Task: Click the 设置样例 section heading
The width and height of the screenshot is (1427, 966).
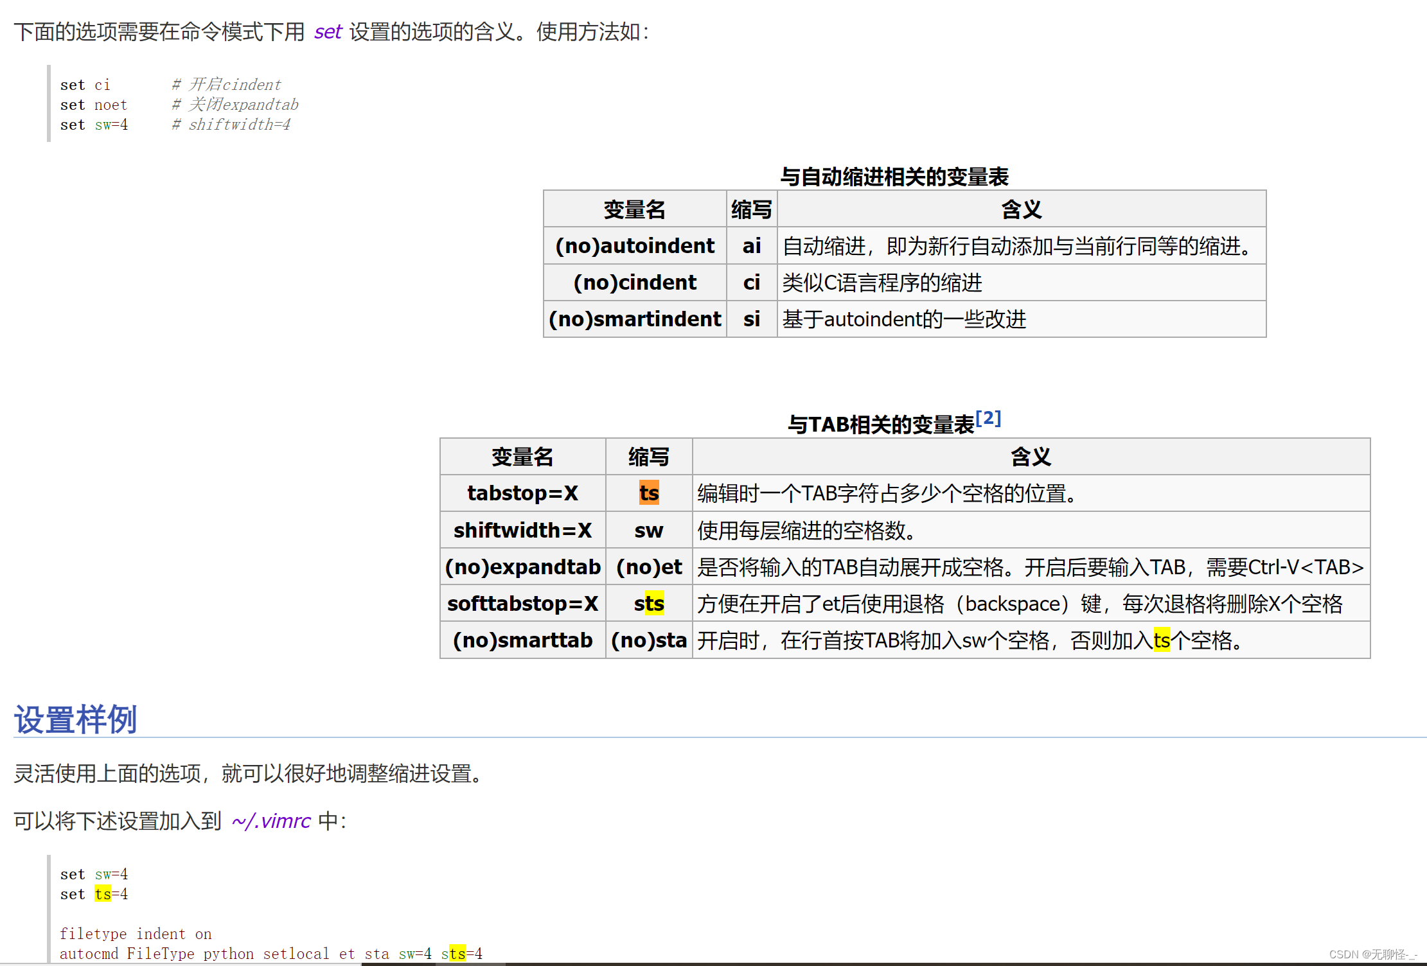Action: (x=75, y=719)
